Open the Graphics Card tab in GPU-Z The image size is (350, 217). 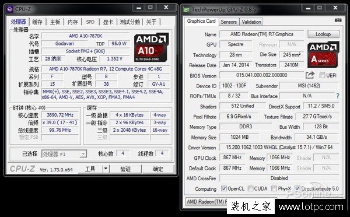(x=201, y=21)
